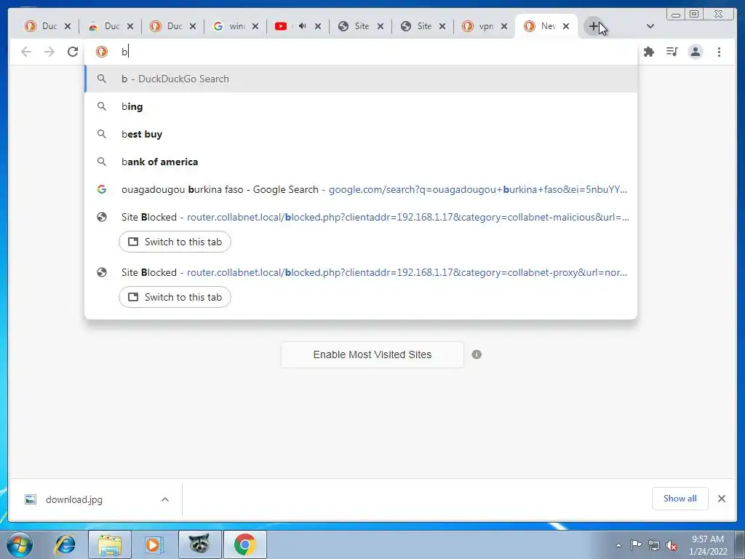
Task: Select the 'best buy' suggestion
Action: coord(361,134)
